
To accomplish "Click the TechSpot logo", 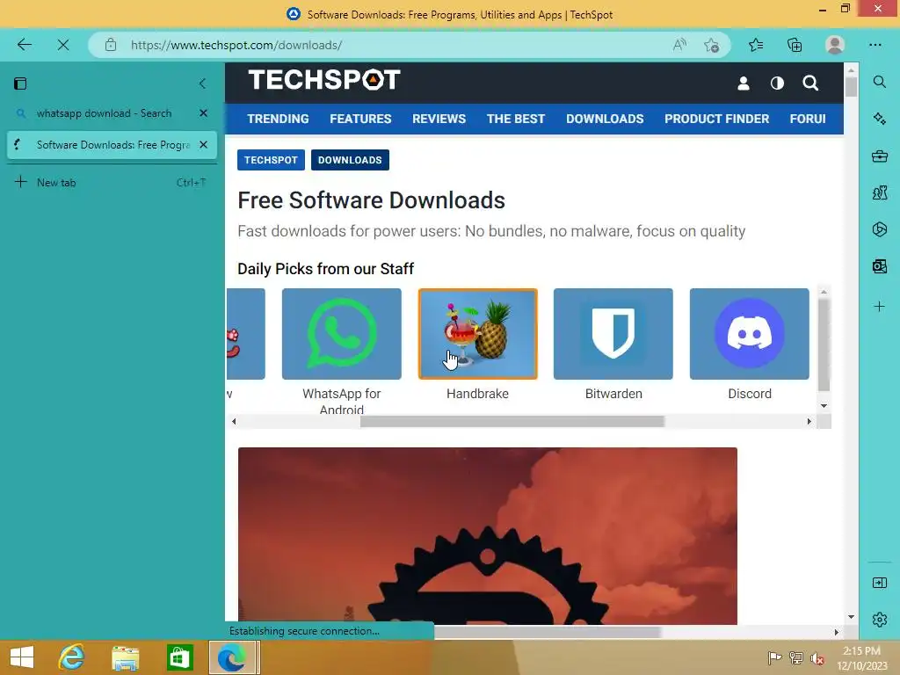I will point(324,80).
